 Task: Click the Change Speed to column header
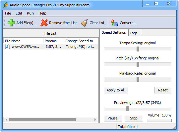coord(81,41)
